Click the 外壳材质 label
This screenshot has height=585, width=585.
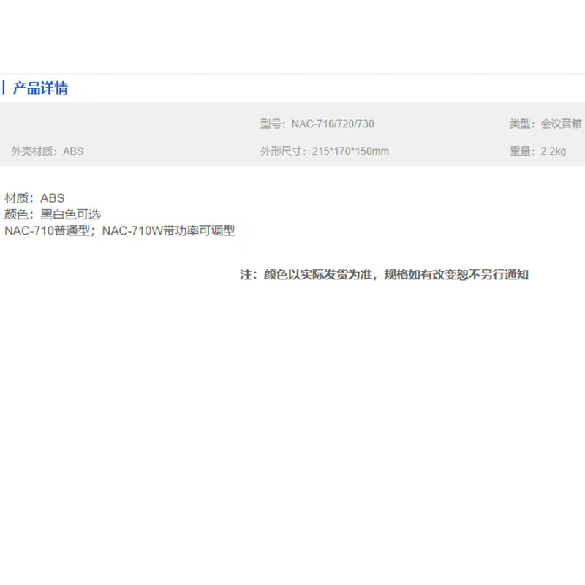point(31,151)
